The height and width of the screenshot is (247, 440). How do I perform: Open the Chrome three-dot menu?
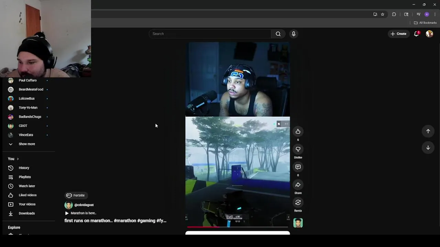[x=435, y=14]
